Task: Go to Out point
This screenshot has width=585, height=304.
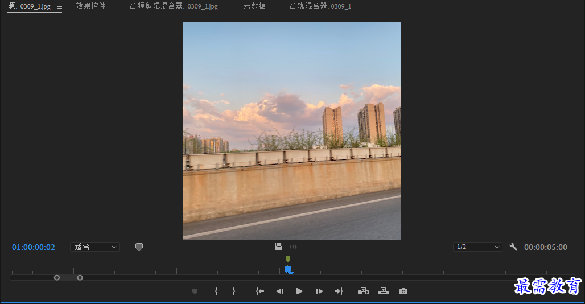Action: click(339, 291)
